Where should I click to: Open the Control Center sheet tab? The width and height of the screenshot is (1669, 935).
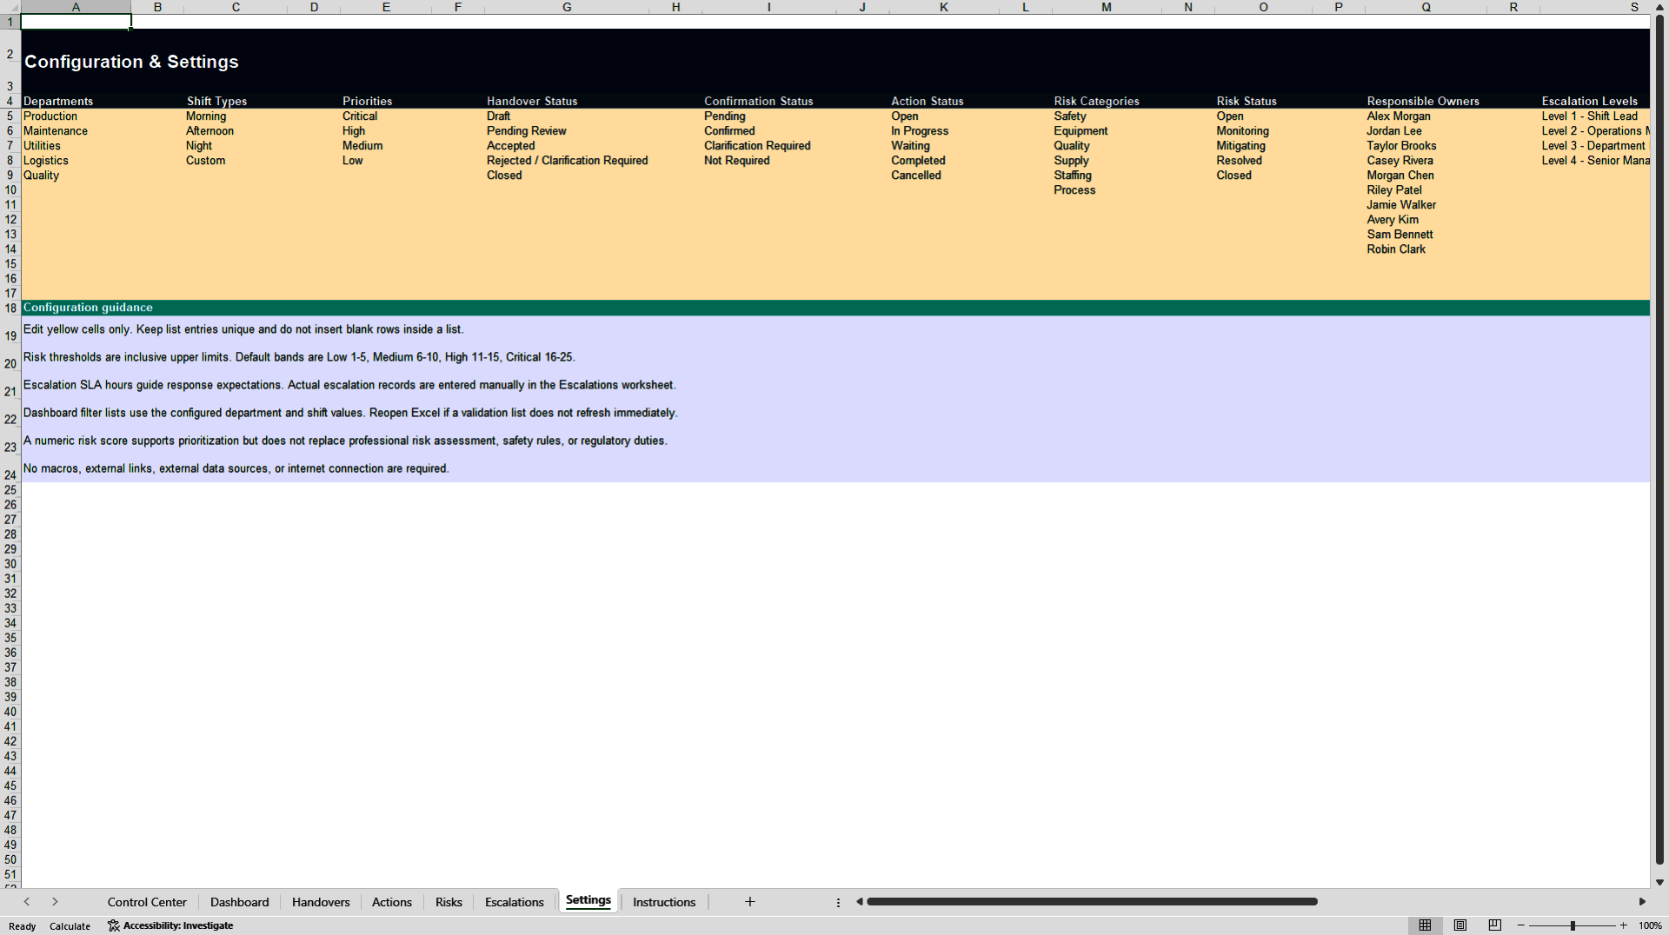[147, 902]
